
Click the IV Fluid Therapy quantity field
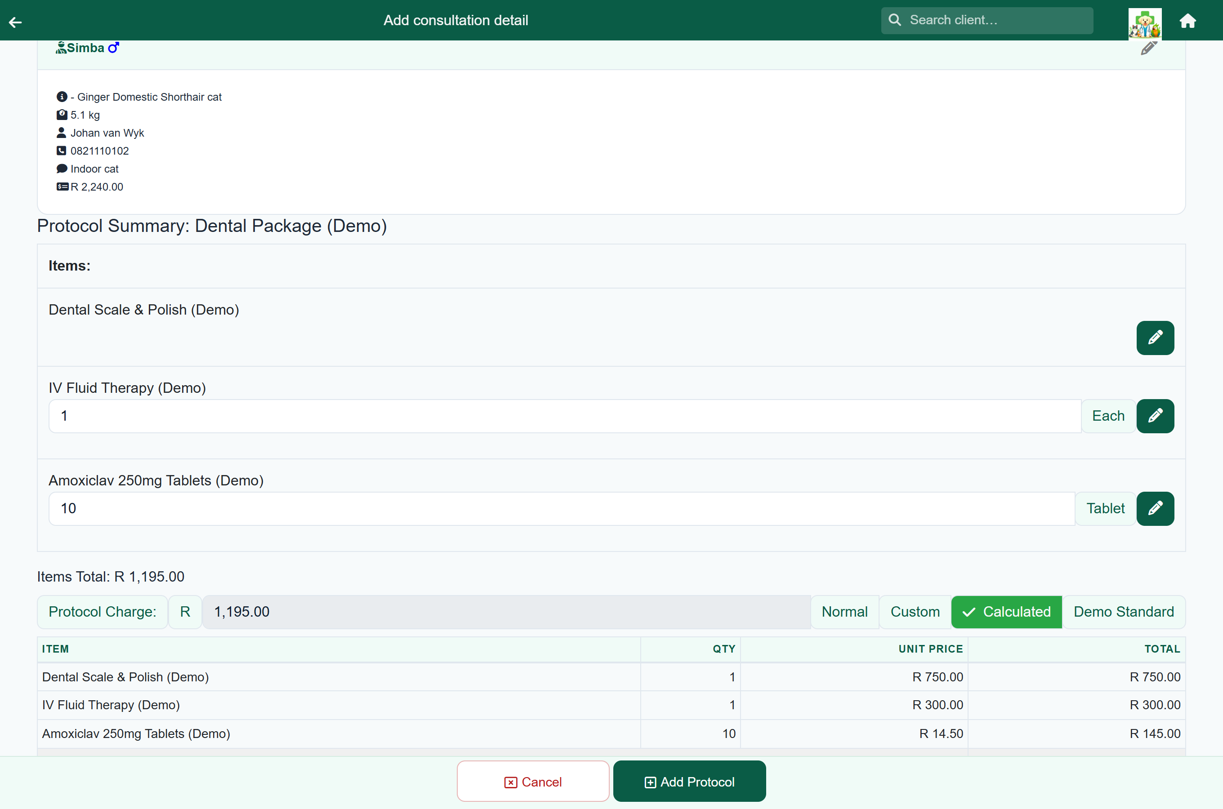565,416
